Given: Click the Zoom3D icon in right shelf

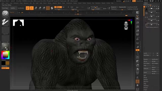Looking at the screenshot, I should point(137,65).
